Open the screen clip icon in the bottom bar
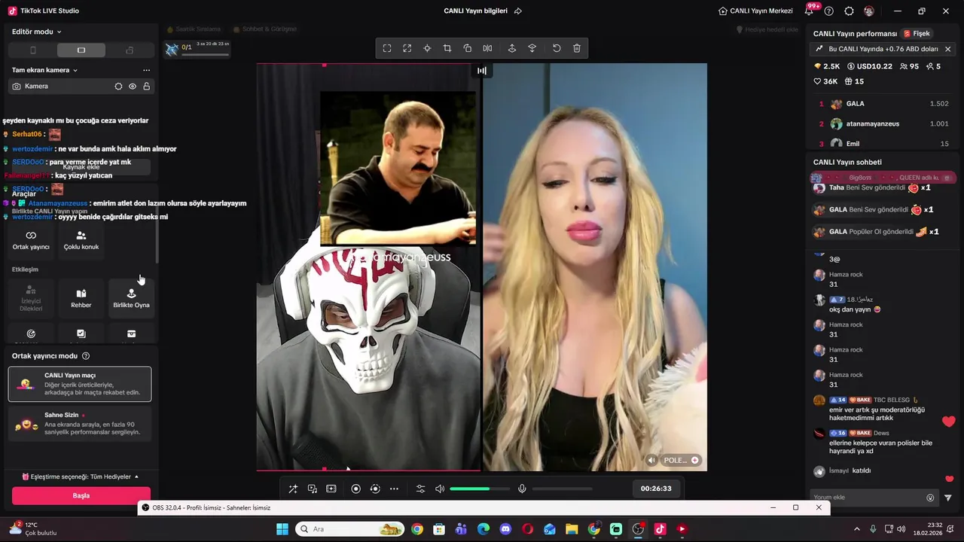Screen dimensions: 964x542 point(331,489)
